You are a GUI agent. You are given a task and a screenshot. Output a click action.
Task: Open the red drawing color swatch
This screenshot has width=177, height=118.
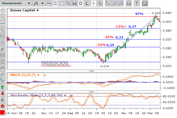(2, 112)
